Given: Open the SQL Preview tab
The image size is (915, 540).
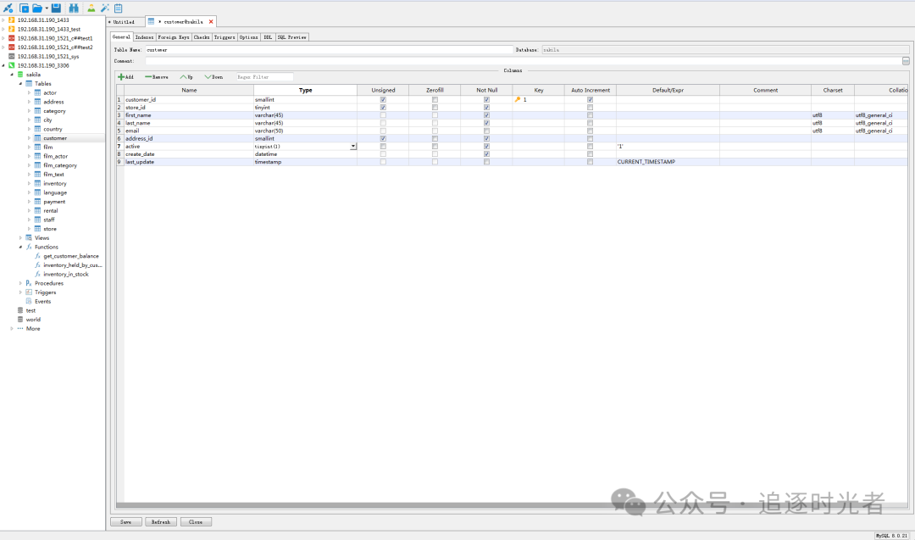Looking at the screenshot, I should click(x=292, y=37).
